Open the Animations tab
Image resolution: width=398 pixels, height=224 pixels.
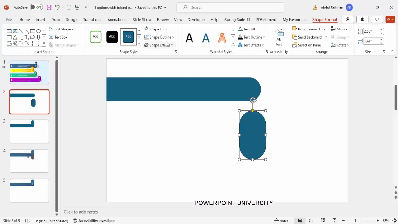coord(117,19)
